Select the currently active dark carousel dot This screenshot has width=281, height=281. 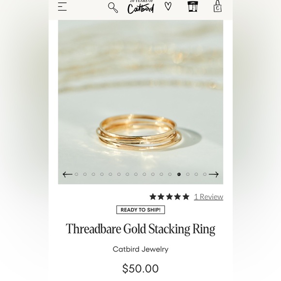pyautogui.click(x=179, y=174)
